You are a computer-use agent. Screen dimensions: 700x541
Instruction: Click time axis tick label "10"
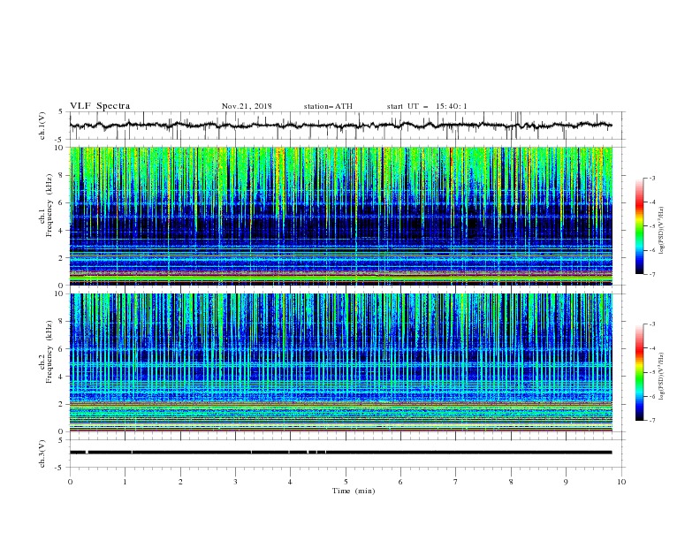pos(621,482)
